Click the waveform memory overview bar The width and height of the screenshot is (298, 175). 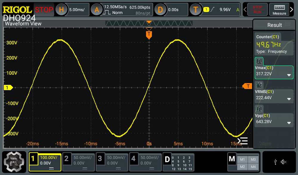(149, 23)
